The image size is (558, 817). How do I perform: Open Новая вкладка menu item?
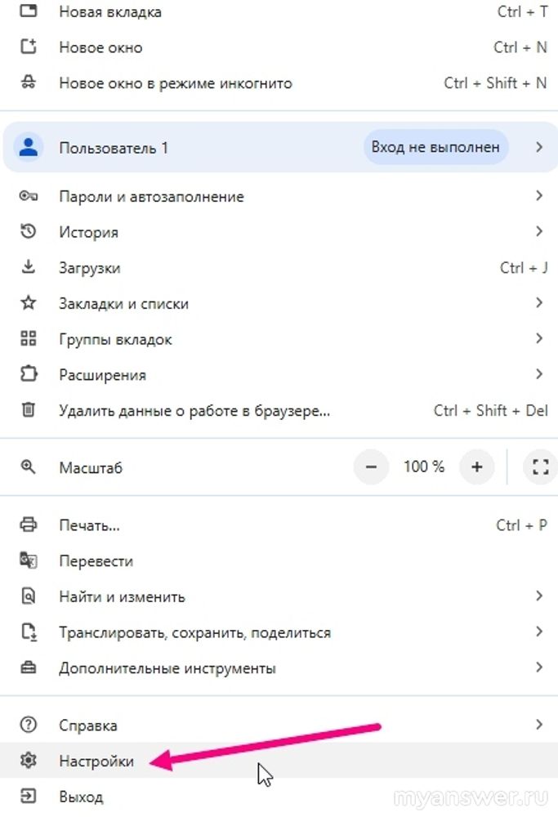tap(110, 12)
